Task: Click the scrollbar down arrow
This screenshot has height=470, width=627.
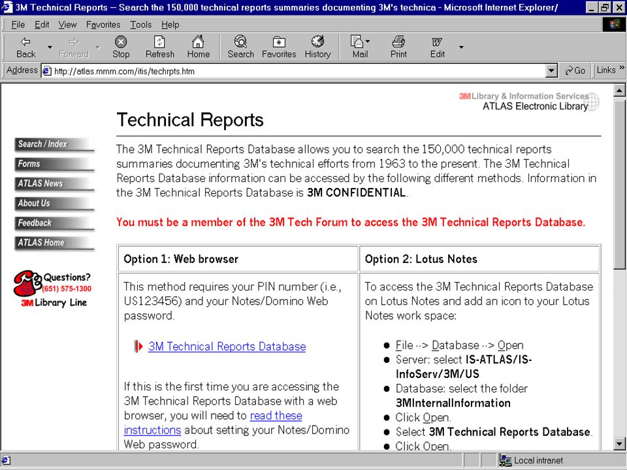Action: click(x=619, y=444)
